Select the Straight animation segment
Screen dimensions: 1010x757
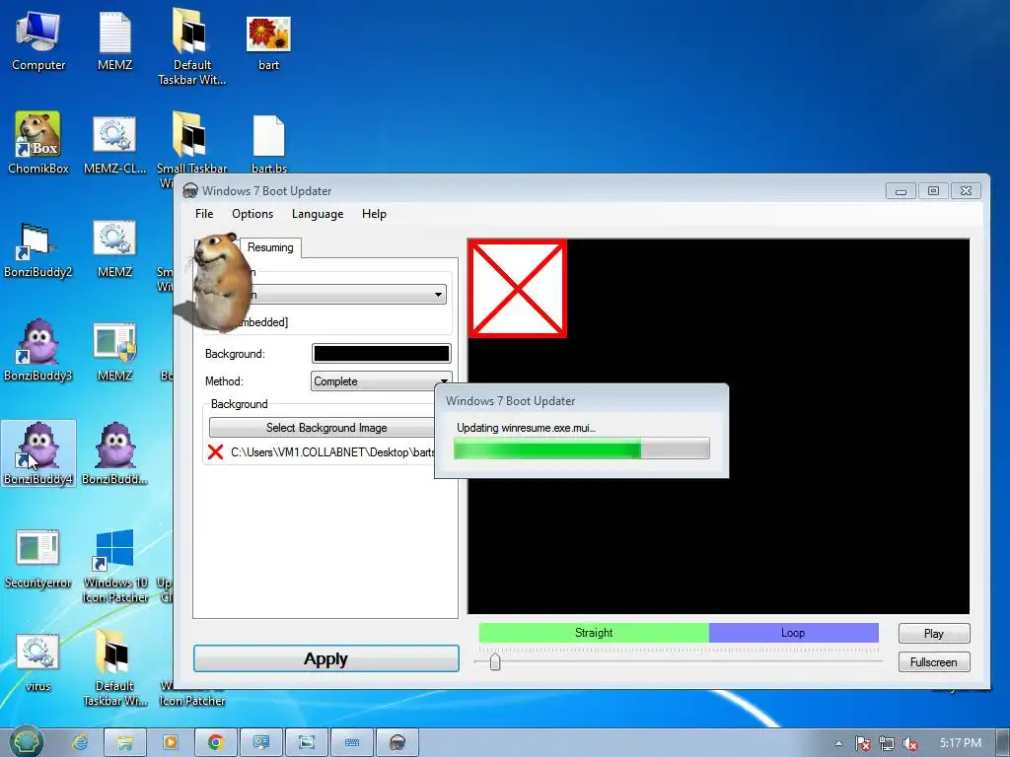[x=594, y=633]
